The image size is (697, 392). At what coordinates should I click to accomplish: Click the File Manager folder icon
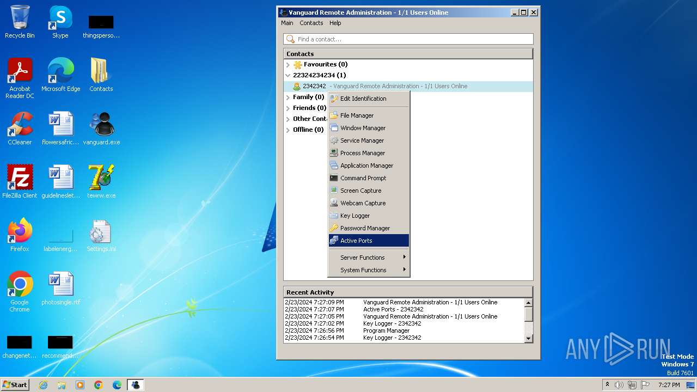(x=334, y=115)
